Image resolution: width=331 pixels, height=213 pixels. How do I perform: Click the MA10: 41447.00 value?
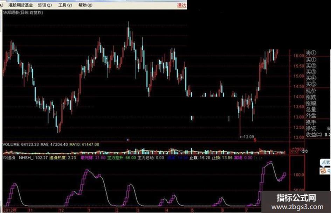click(84, 144)
